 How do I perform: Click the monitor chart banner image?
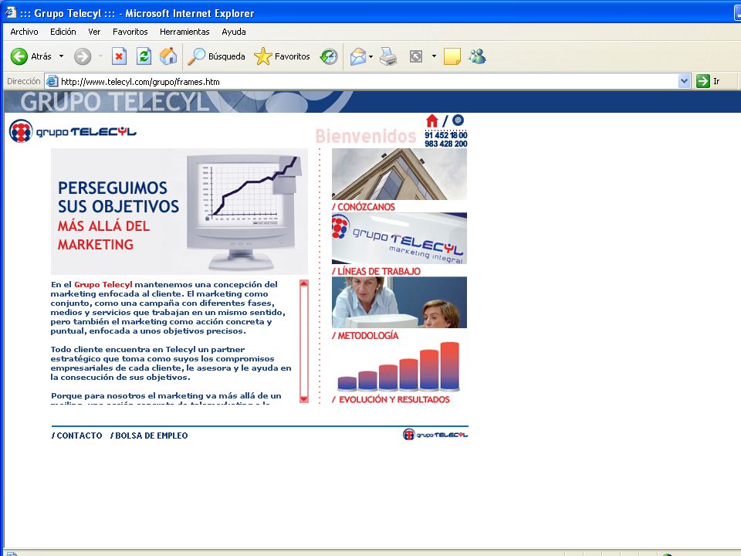[x=179, y=212]
